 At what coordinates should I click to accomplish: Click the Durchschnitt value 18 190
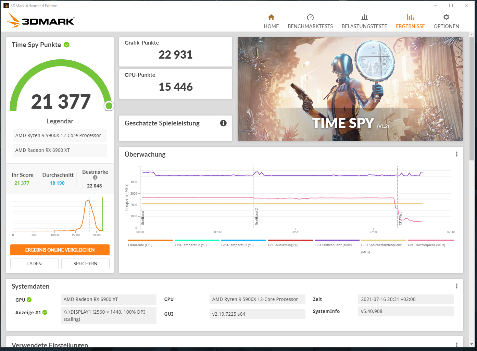[57, 183]
